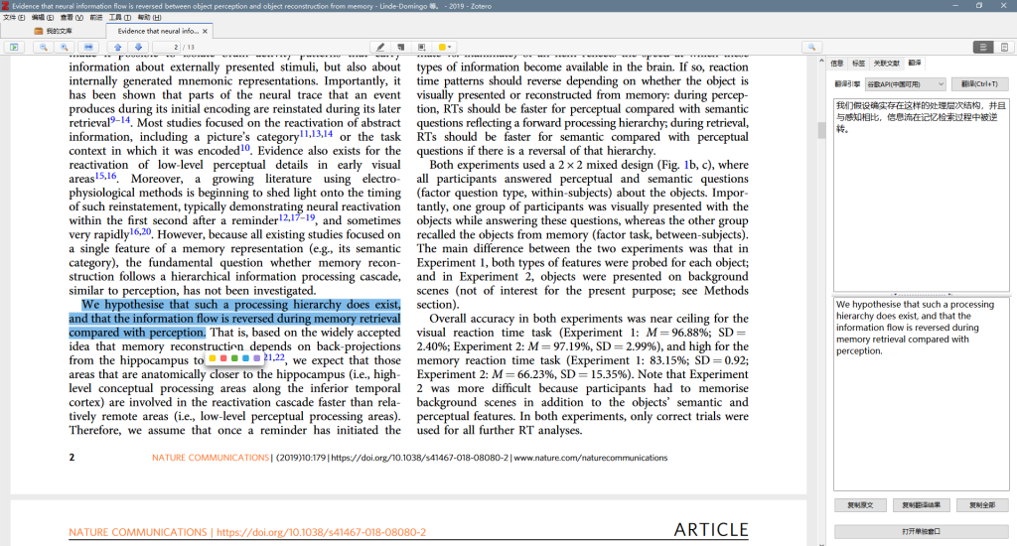Switch to the 信息 (Info) tab
The height and width of the screenshot is (546, 1017).
[x=837, y=63]
